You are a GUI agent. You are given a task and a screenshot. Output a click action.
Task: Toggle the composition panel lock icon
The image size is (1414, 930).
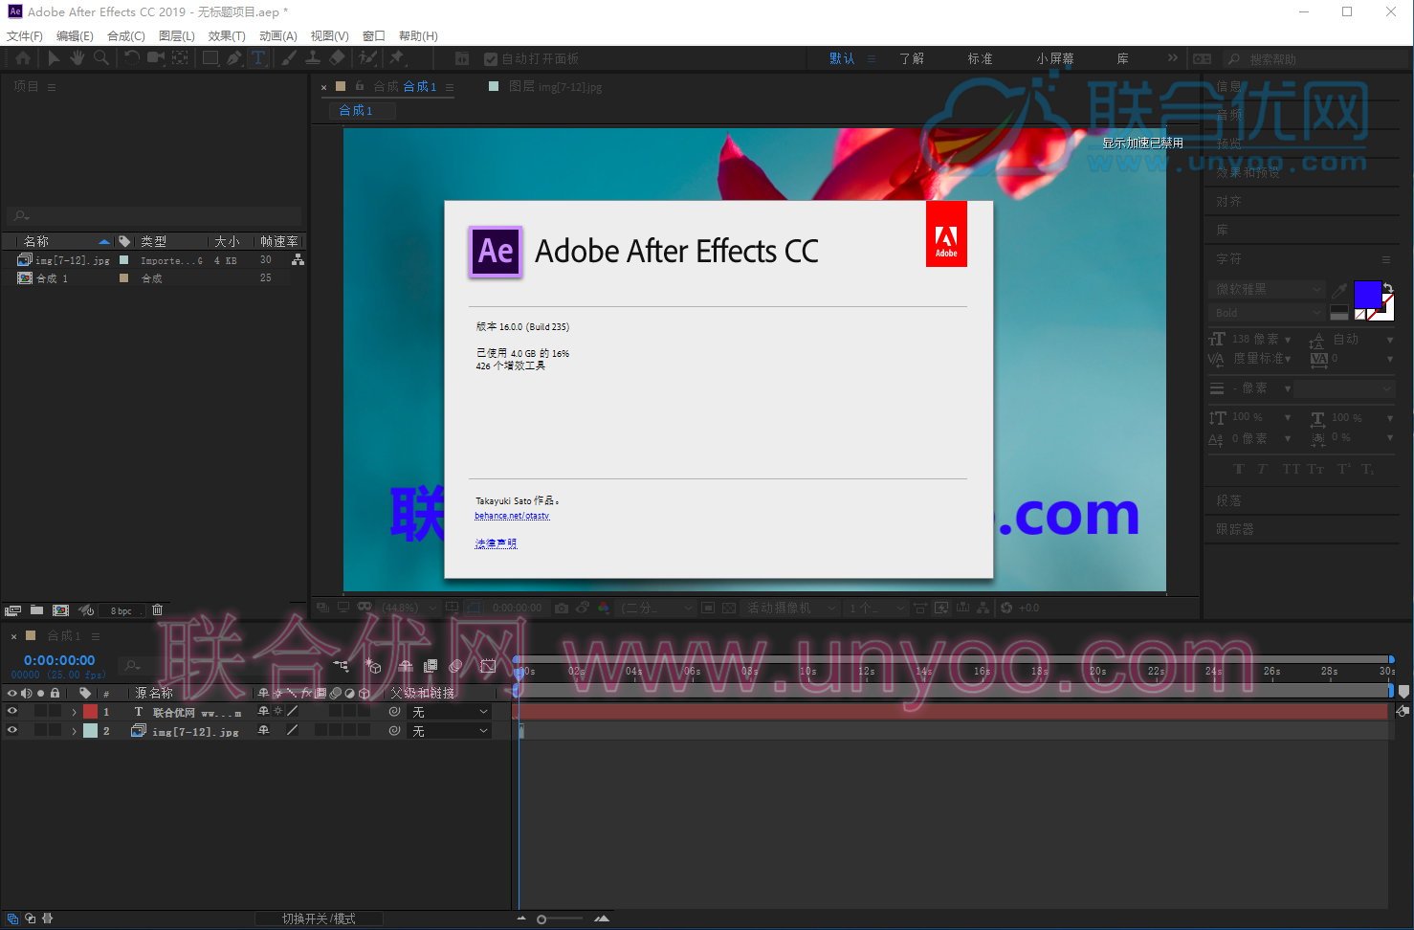pos(360,86)
